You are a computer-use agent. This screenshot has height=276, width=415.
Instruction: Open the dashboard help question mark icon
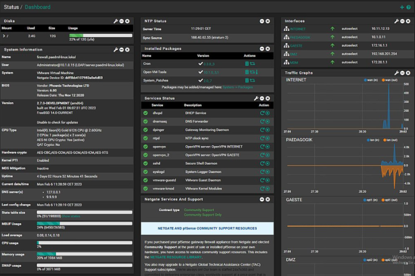click(x=409, y=7)
